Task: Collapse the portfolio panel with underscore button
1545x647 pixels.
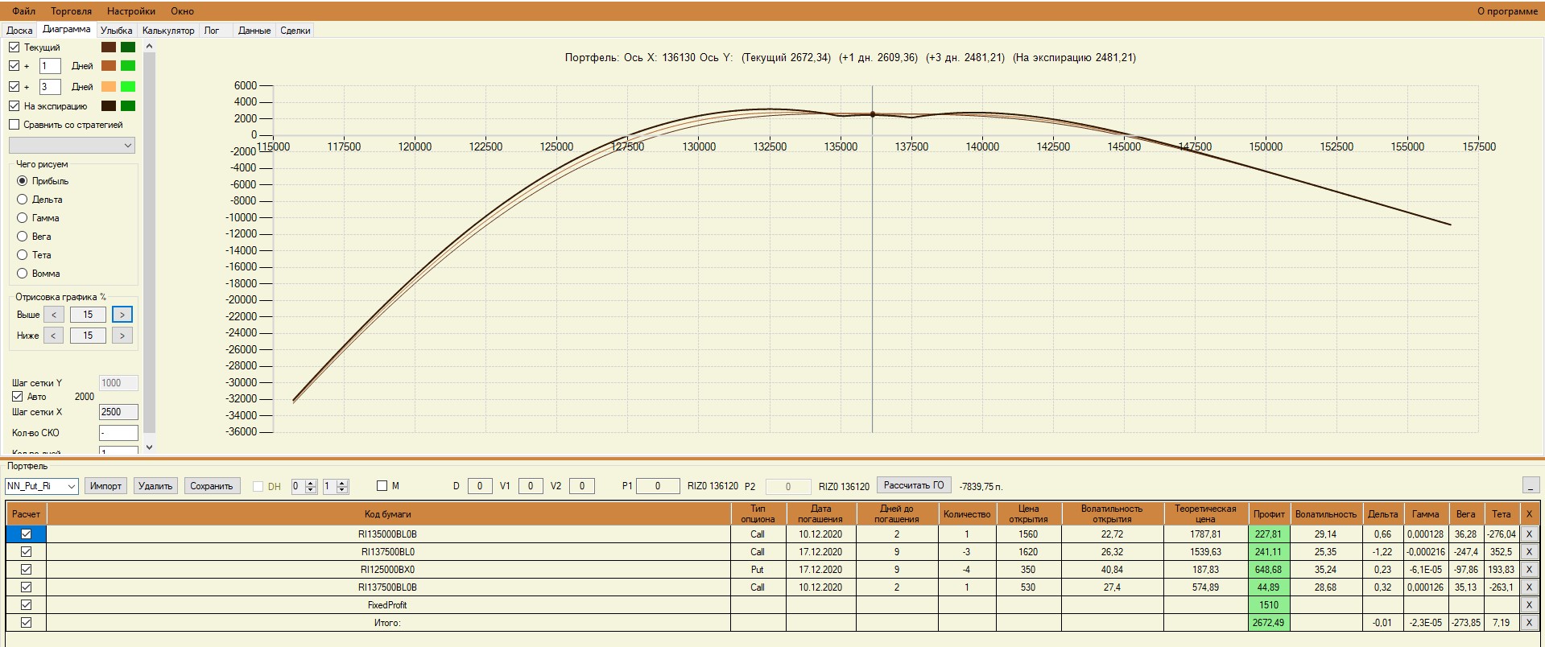Action: click(x=1531, y=485)
